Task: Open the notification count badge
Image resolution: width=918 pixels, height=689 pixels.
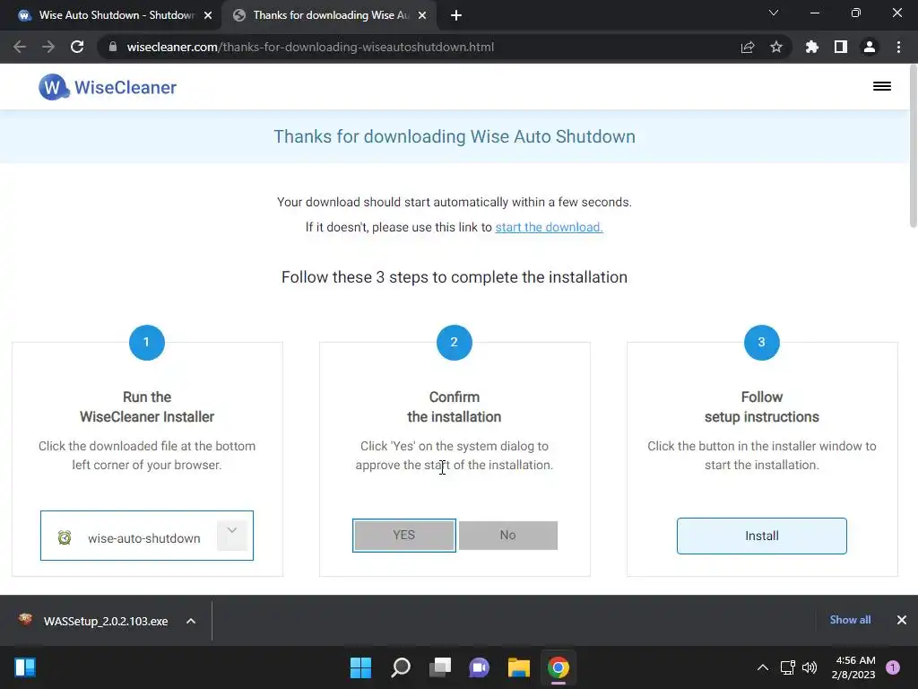Action: [893, 667]
